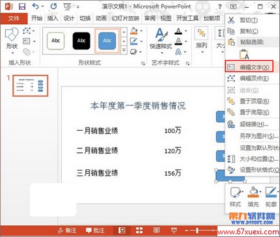
Task: Select the paste keep-text-only icon
Action: pos(244,55)
